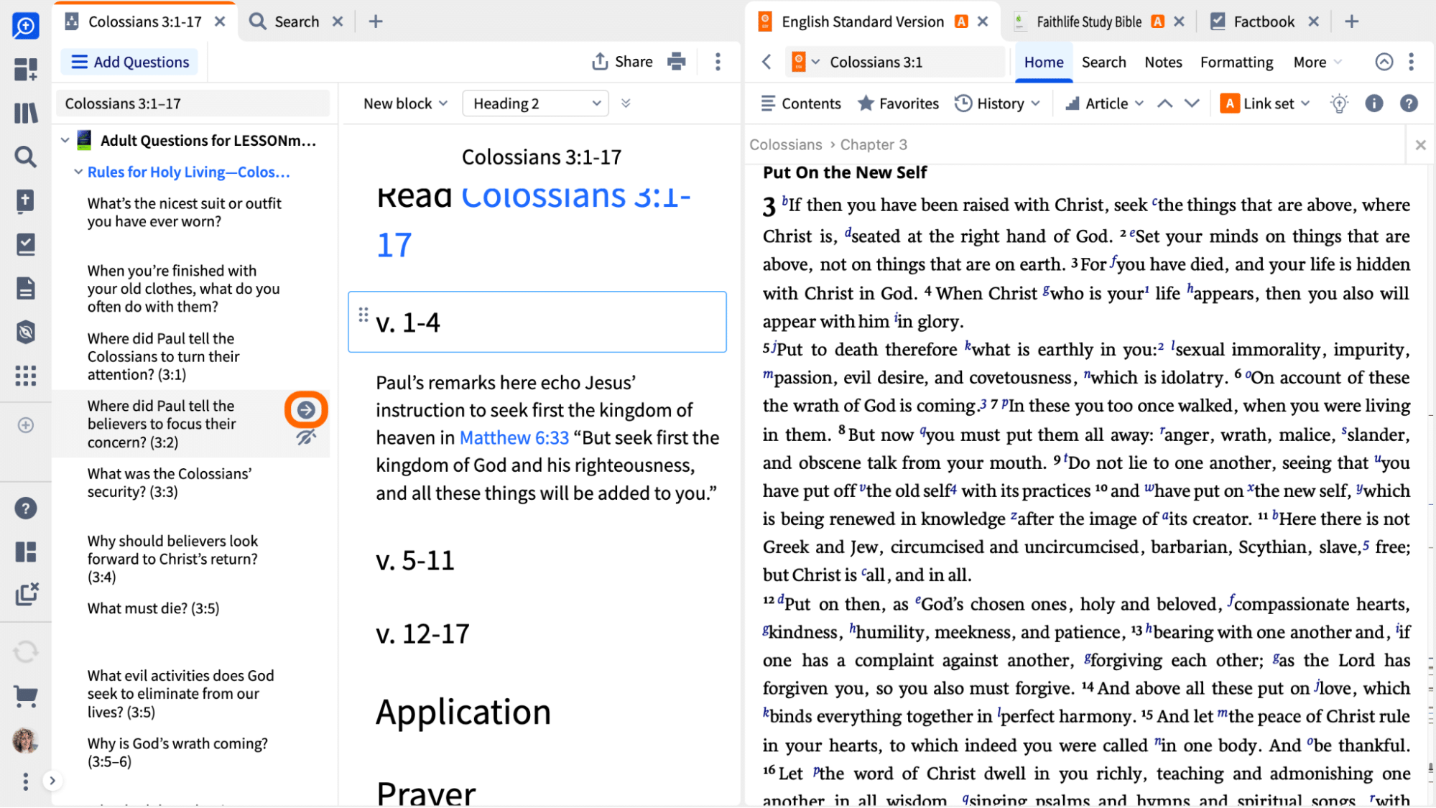Click the circled plus icon in the sidebar
The height and width of the screenshot is (808, 1436).
[25, 425]
